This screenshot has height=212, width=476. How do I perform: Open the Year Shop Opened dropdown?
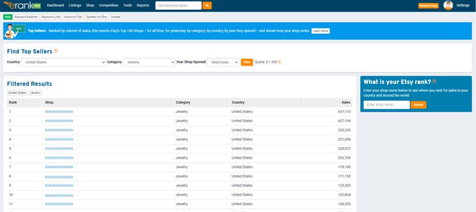coord(223,62)
